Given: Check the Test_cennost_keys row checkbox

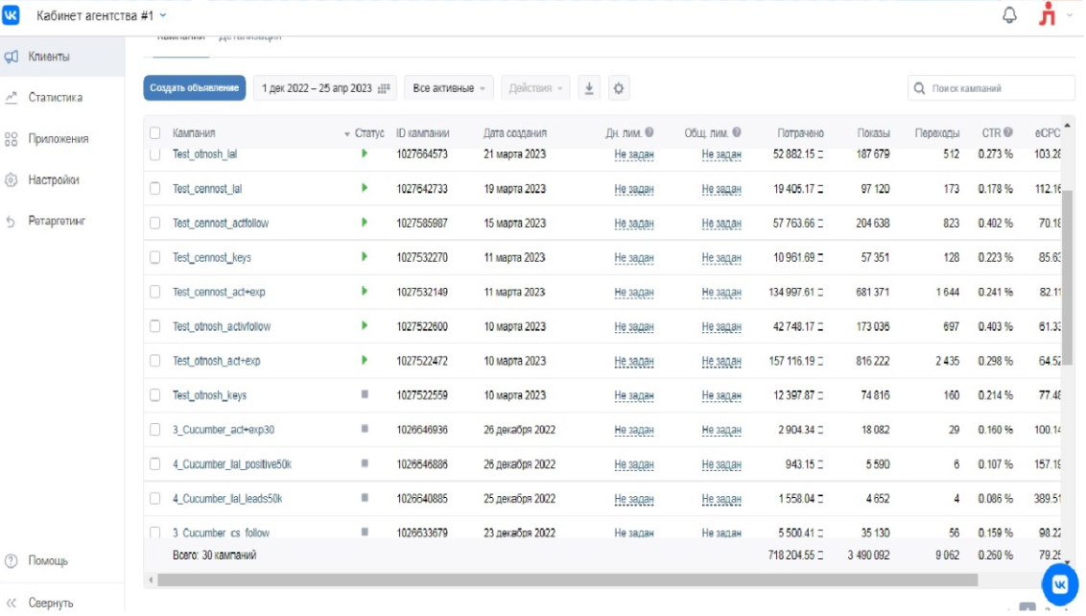Looking at the screenshot, I should click(x=155, y=257).
